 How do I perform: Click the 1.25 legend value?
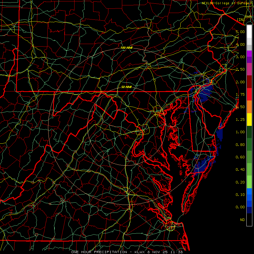click(x=240, y=120)
